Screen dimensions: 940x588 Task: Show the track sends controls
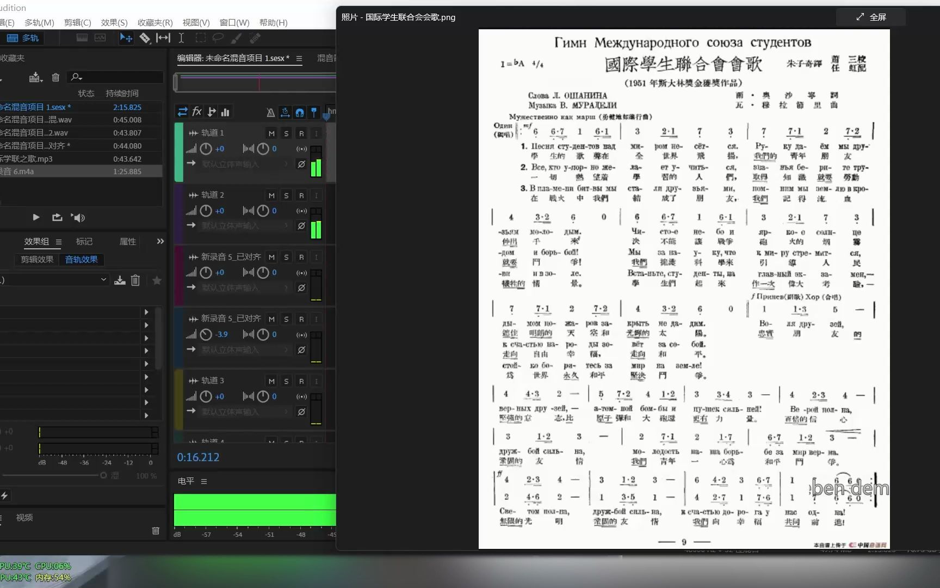[x=212, y=112]
